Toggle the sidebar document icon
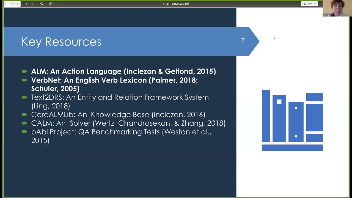 [x=51, y=4]
